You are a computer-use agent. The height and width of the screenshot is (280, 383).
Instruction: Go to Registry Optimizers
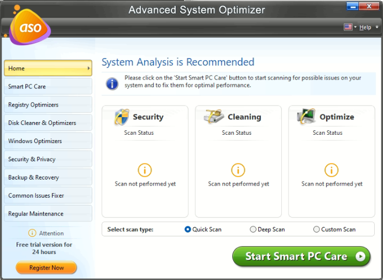click(48, 104)
